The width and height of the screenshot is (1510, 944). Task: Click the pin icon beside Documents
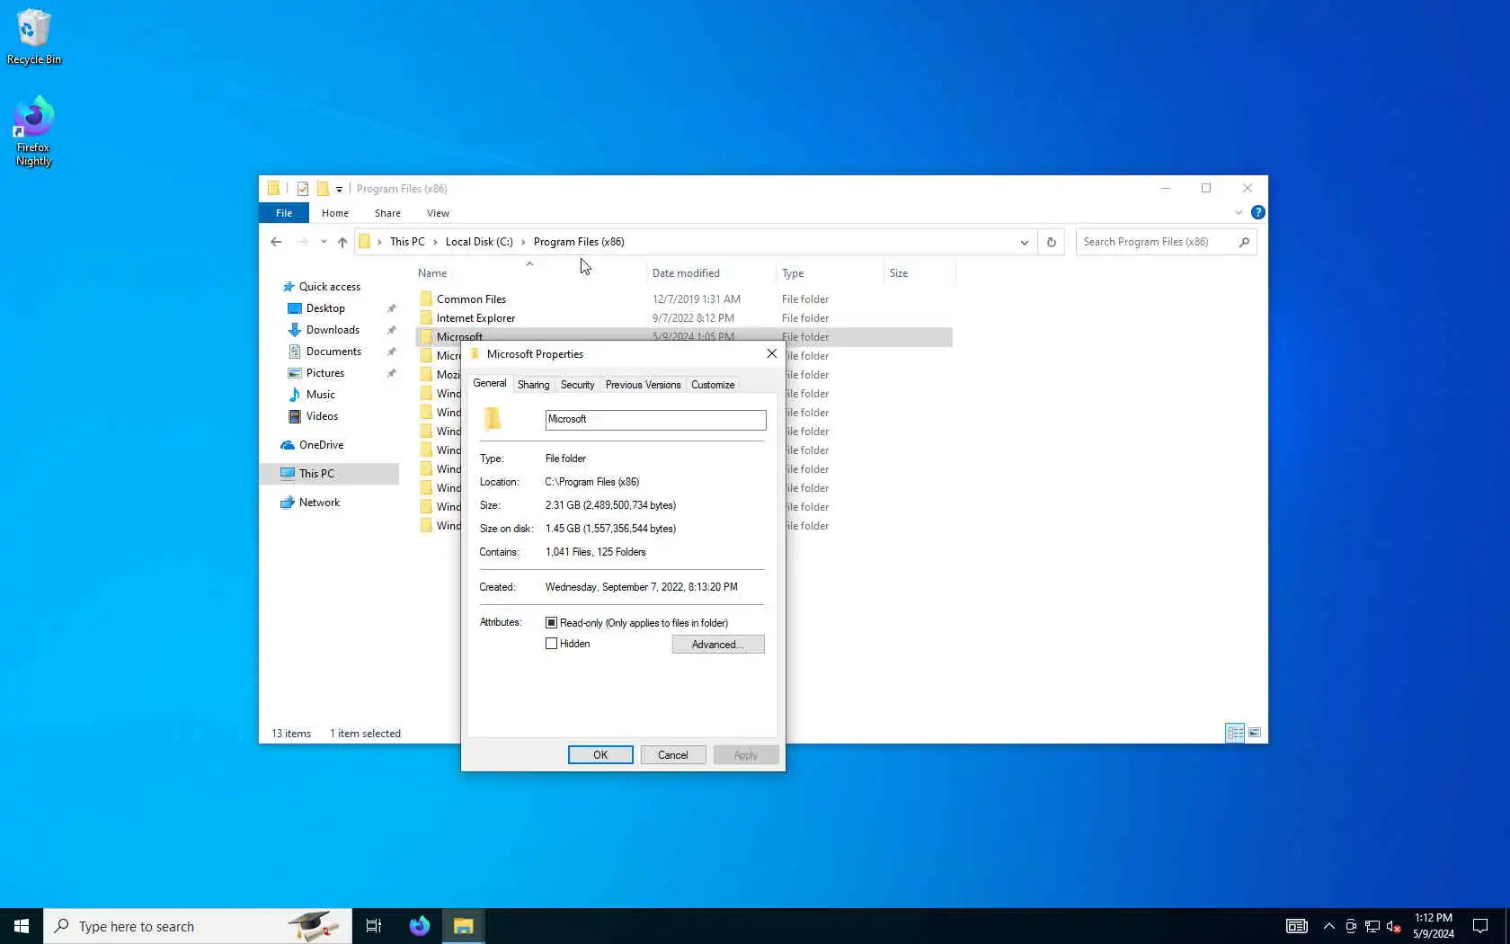(391, 352)
